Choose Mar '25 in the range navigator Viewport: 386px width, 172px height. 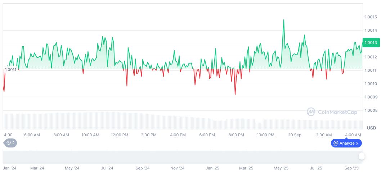pos(246,168)
